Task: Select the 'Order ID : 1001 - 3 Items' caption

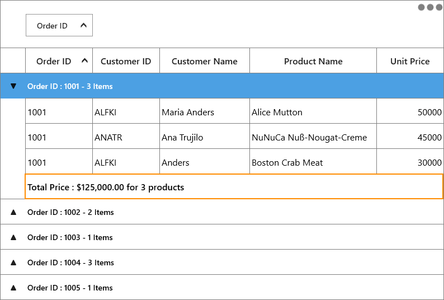Action: point(70,86)
